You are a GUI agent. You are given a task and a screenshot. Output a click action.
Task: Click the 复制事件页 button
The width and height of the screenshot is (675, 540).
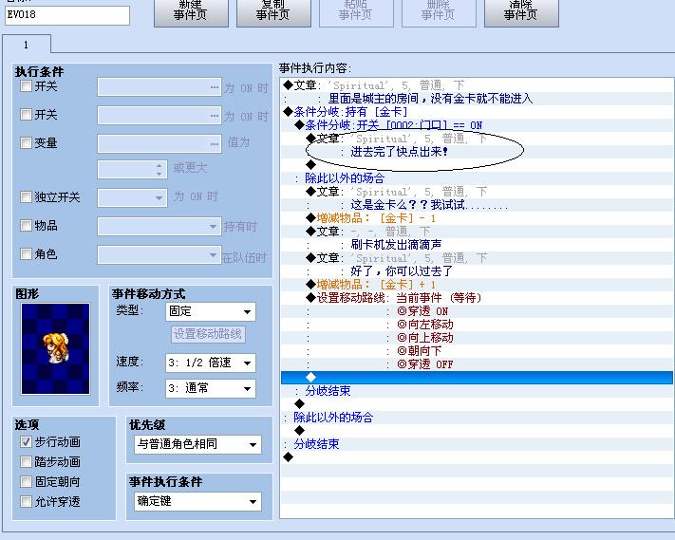click(273, 12)
